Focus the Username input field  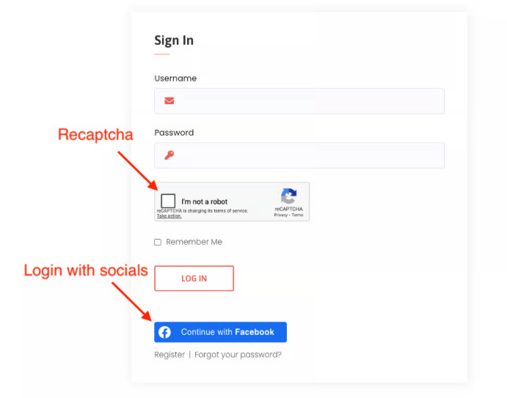pyautogui.click(x=308, y=101)
